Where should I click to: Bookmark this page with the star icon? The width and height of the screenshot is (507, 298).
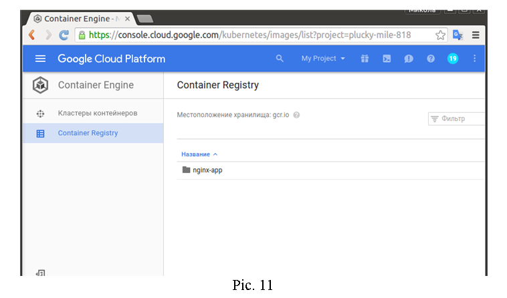[440, 35]
